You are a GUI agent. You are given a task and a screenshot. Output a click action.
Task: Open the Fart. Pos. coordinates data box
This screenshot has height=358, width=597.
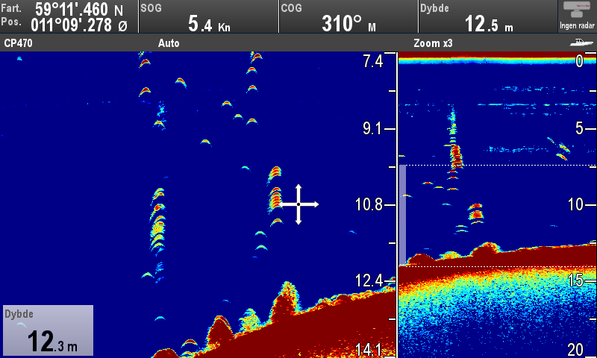(x=69, y=16)
